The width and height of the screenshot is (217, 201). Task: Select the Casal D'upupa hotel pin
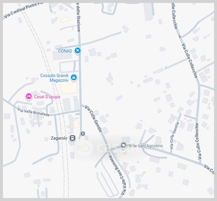29,96
